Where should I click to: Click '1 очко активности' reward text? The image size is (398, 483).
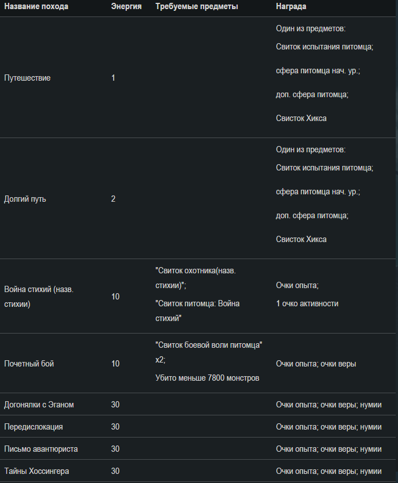tap(307, 304)
